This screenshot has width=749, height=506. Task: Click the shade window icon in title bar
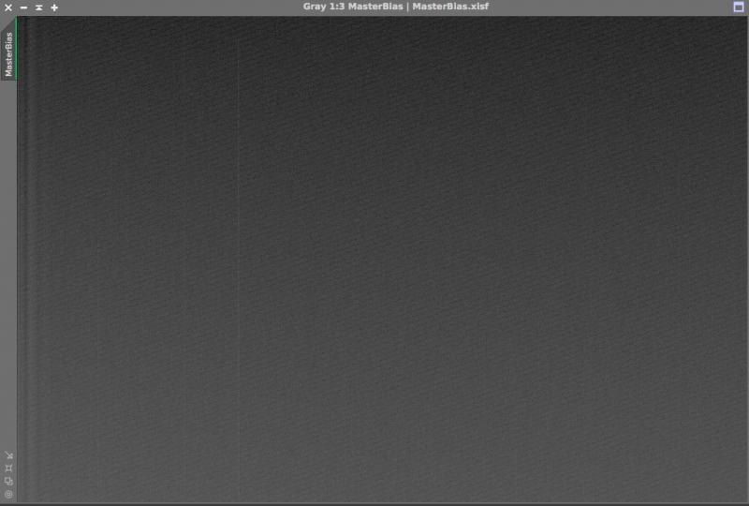[x=38, y=7]
